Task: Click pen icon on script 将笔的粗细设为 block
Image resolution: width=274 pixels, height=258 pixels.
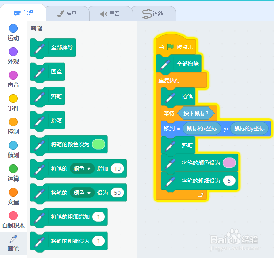Action: [170, 182]
